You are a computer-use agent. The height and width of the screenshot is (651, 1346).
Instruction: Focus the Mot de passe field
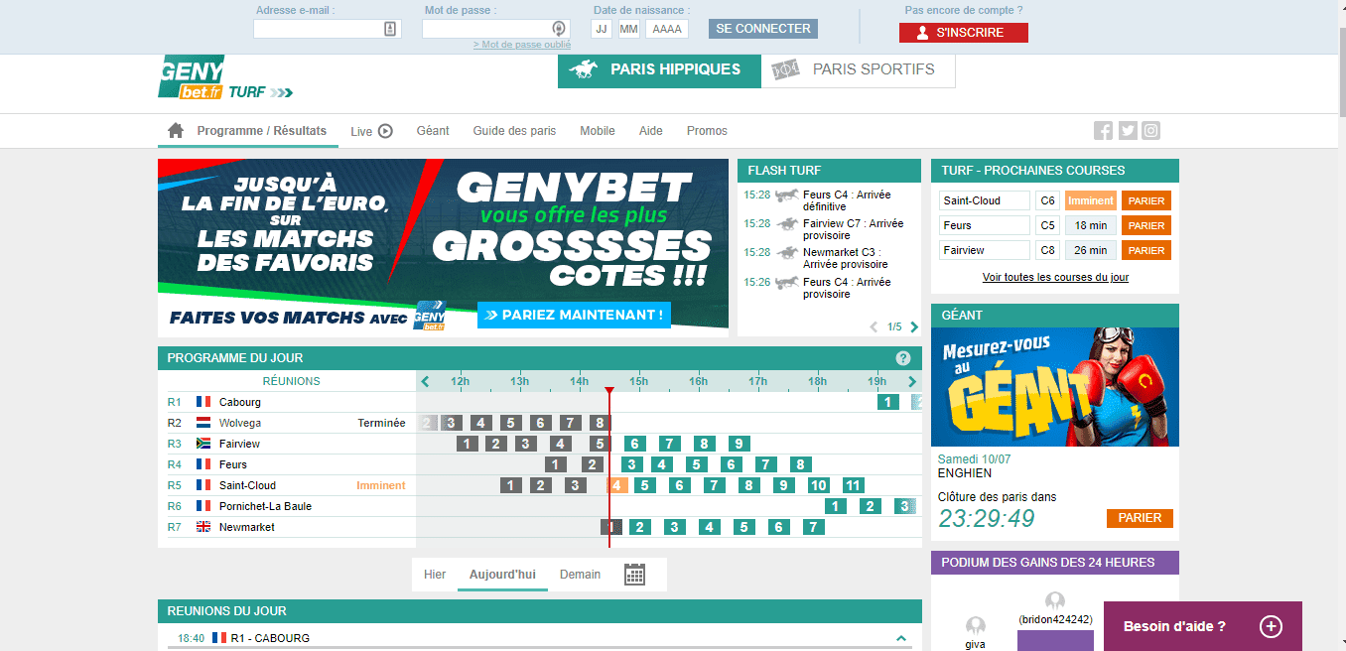(496, 29)
